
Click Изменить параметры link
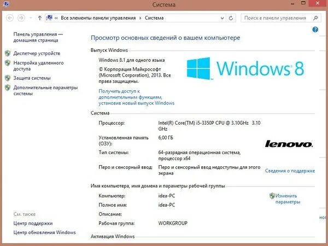(288, 199)
